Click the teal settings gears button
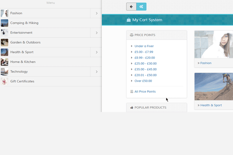This screenshot has width=233, height=155. tap(141, 7)
